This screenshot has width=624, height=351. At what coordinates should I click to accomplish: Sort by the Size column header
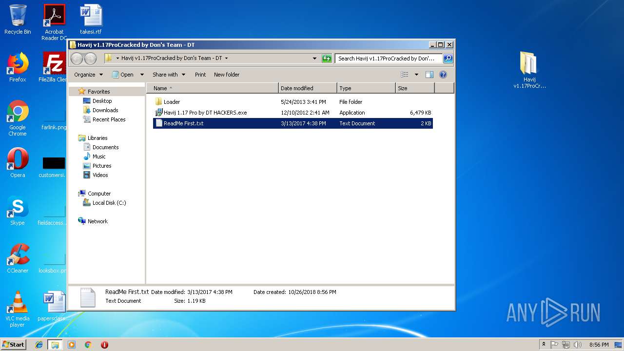pos(415,88)
